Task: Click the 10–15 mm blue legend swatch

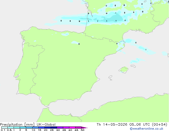Action: [x=35, y=128]
